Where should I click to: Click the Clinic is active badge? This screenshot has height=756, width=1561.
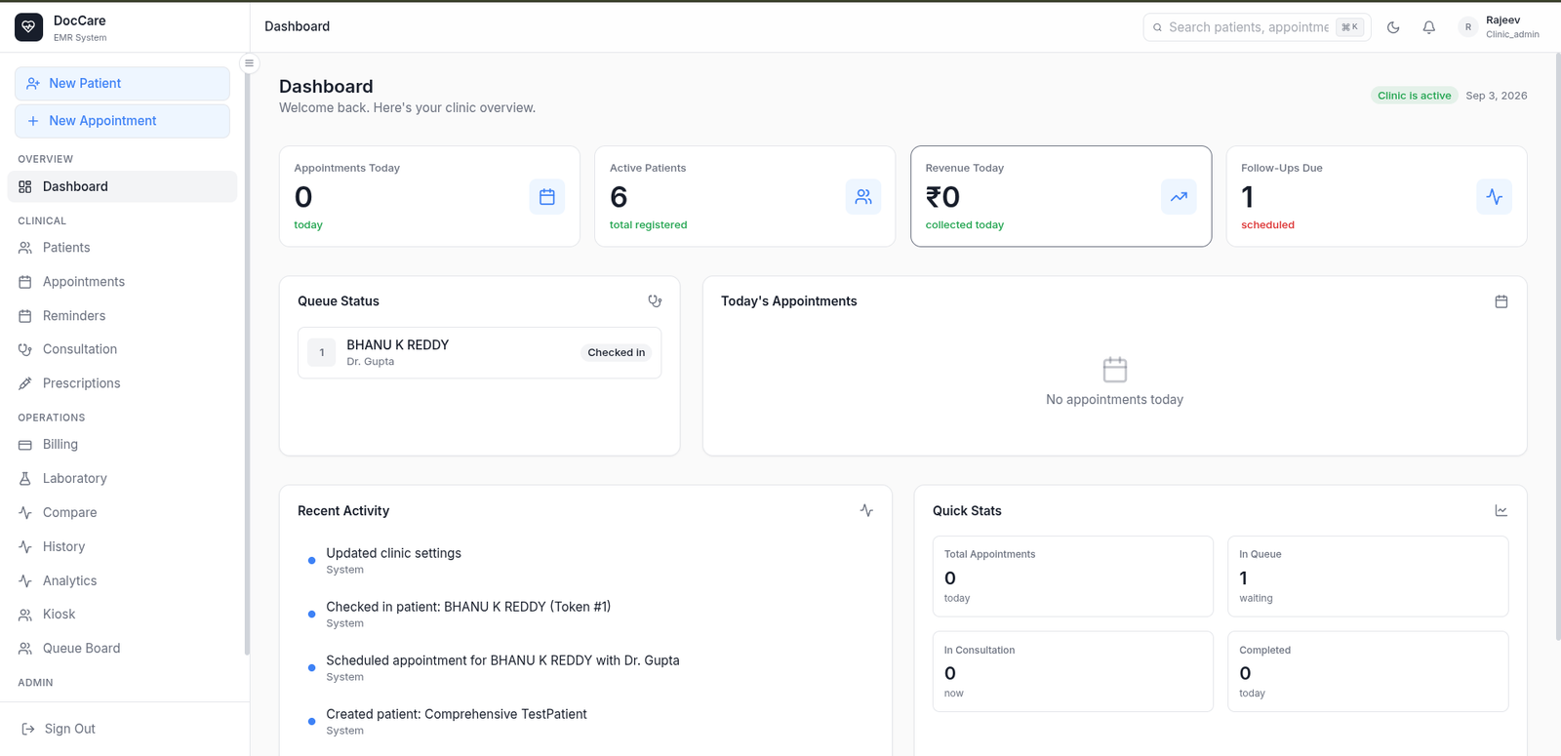(x=1414, y=96)
